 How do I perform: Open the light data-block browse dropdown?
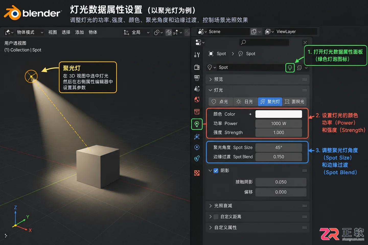pyautogui.click(x=212, y=67)
